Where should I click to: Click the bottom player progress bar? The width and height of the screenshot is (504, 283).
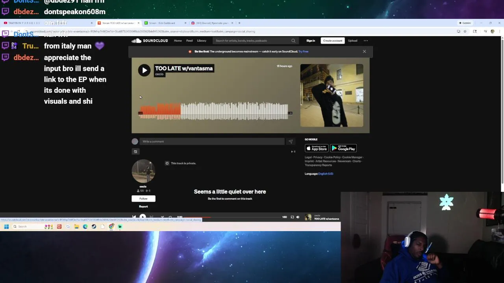click(232, 217)
